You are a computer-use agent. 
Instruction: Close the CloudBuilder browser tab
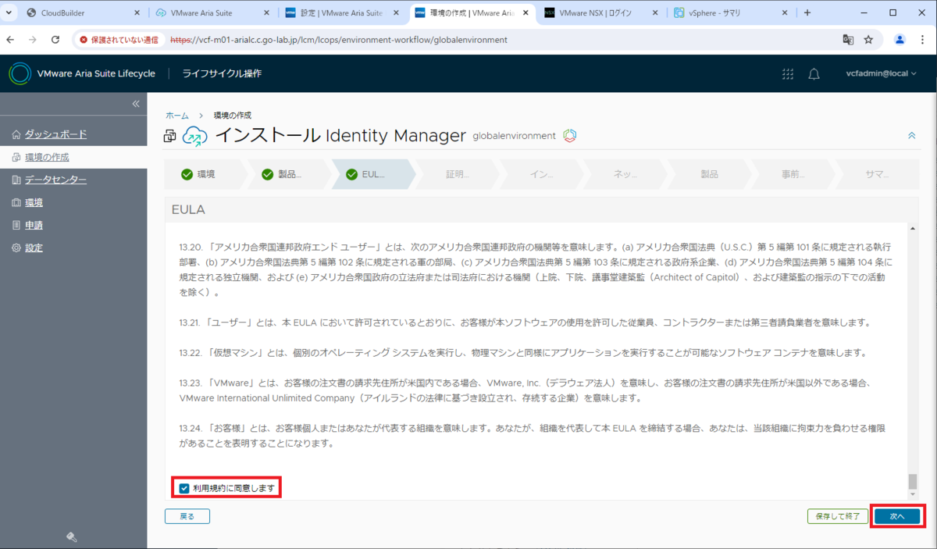(137, 12)
